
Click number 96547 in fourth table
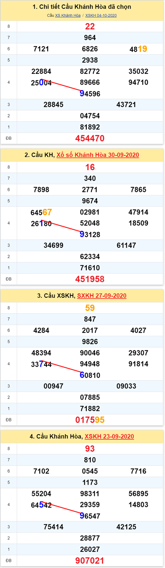pos(90,516)
